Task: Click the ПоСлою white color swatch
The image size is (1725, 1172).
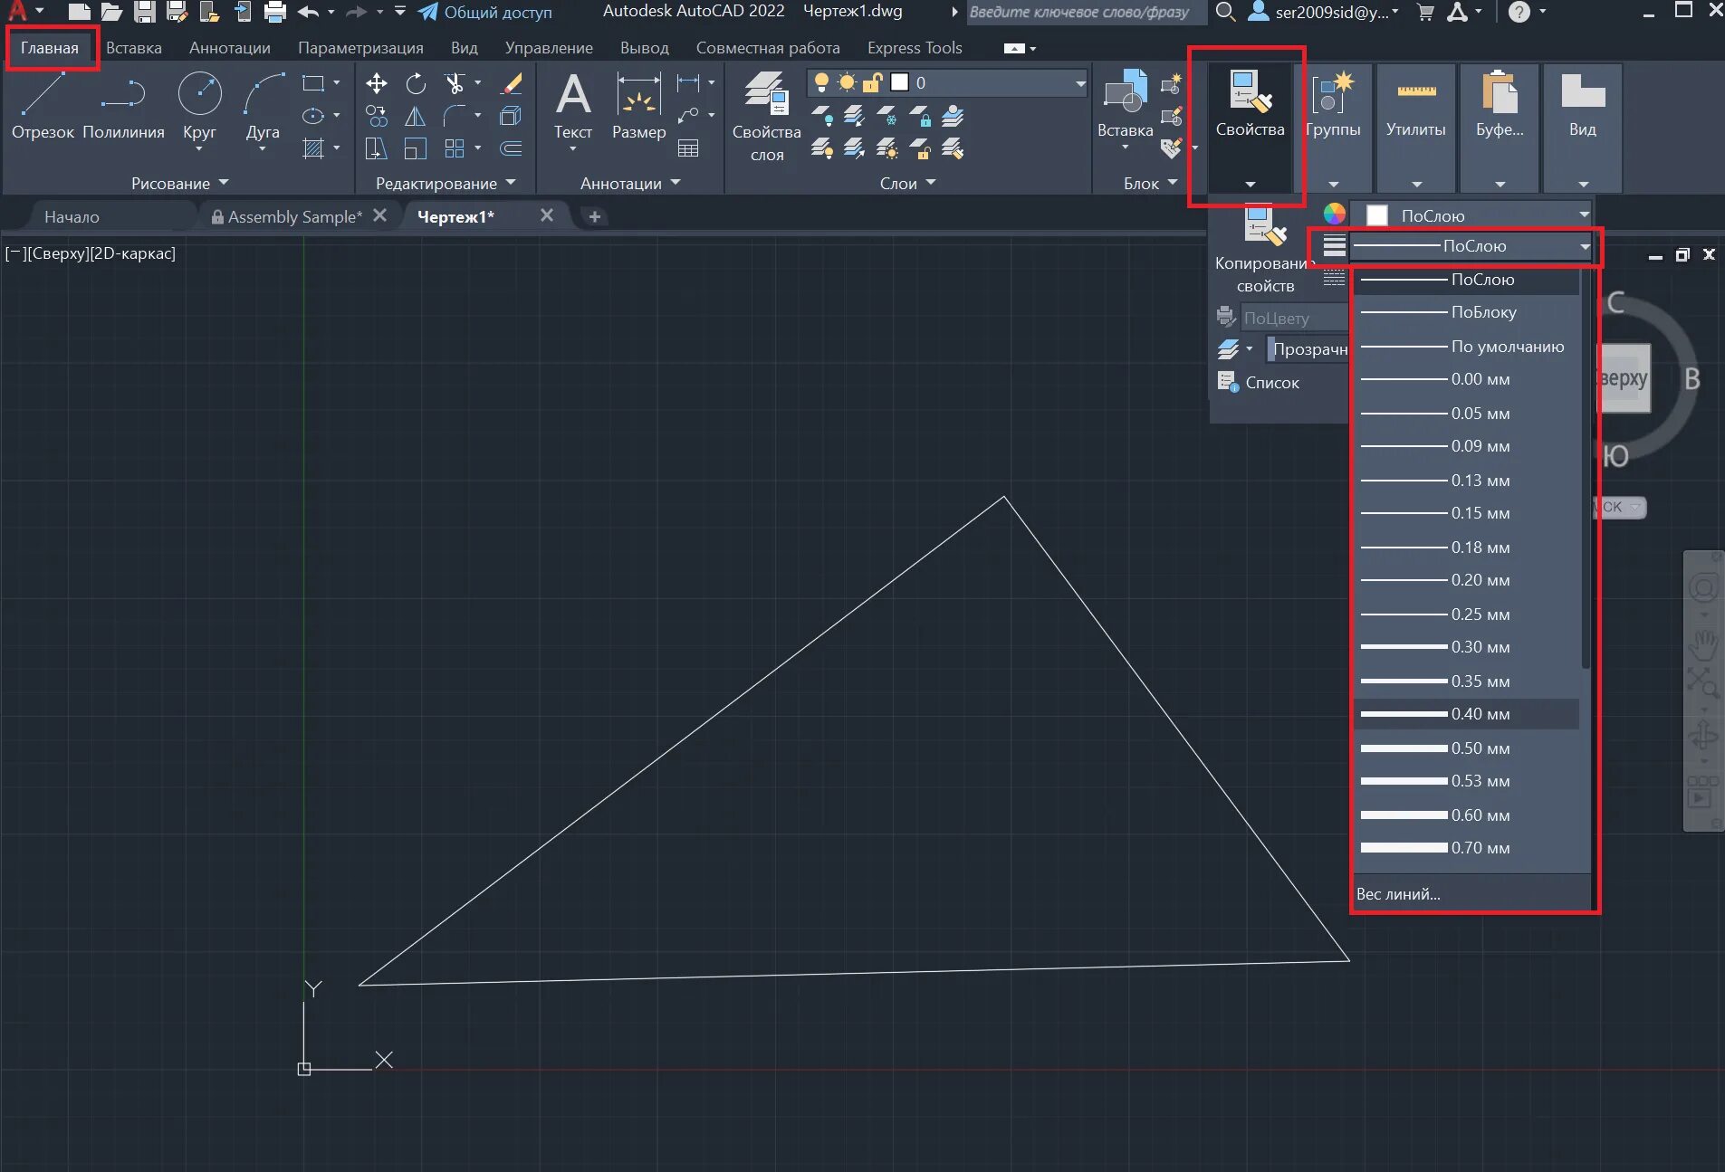Action: (1377, 215)
